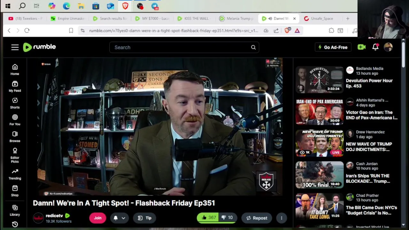
Task: Open Windows taskbar search
Action: coord(22,6)
